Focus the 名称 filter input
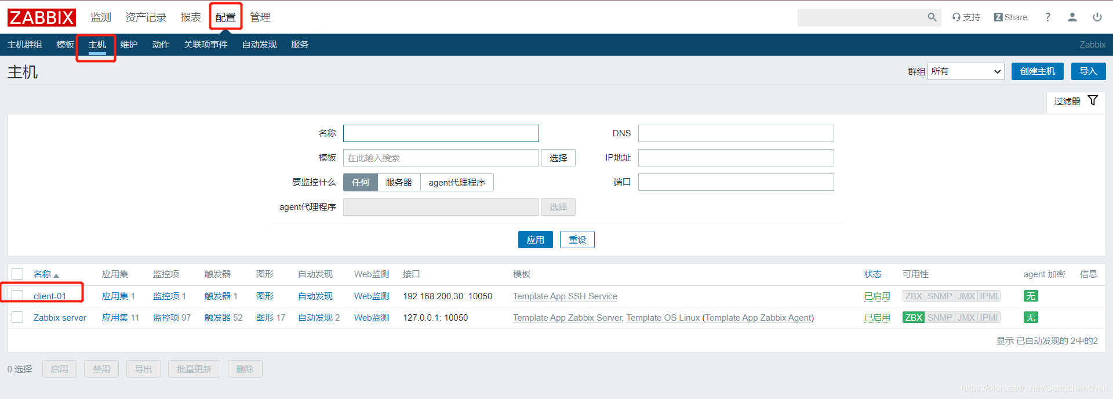Image resolution: width=1113 pixels, height=399 pixels. [x=441, y=133]
